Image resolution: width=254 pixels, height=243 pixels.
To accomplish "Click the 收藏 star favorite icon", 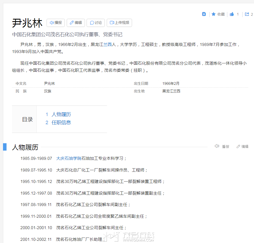I will tap(213, 14).
